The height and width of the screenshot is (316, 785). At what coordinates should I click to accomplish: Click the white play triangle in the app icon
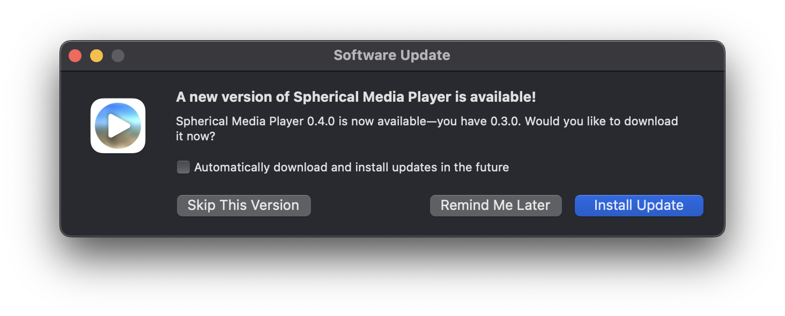[x=119, y=126]
